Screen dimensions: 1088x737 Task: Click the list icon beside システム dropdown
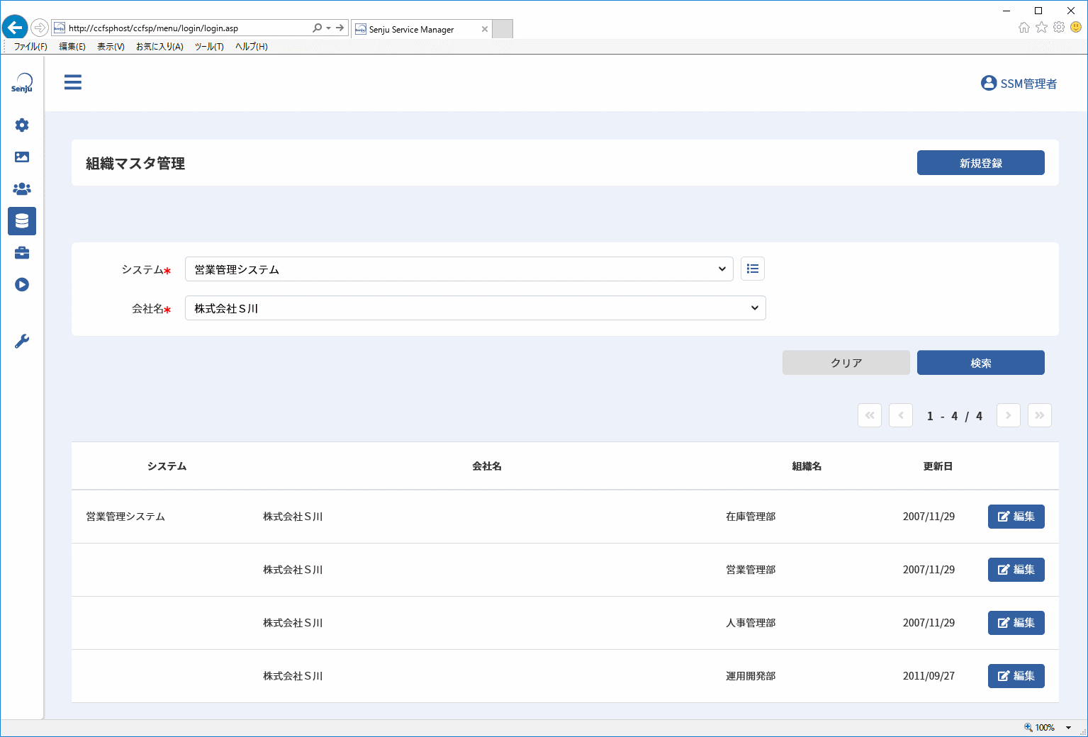[x=753, y=269]
